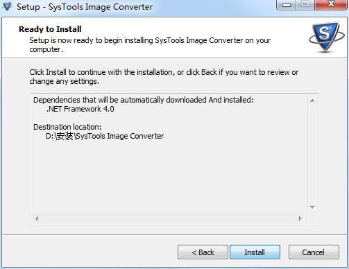Click the .NET Framework 4.0 line
This screenshot has height=269, width=349.
click(x=80, y=109)
